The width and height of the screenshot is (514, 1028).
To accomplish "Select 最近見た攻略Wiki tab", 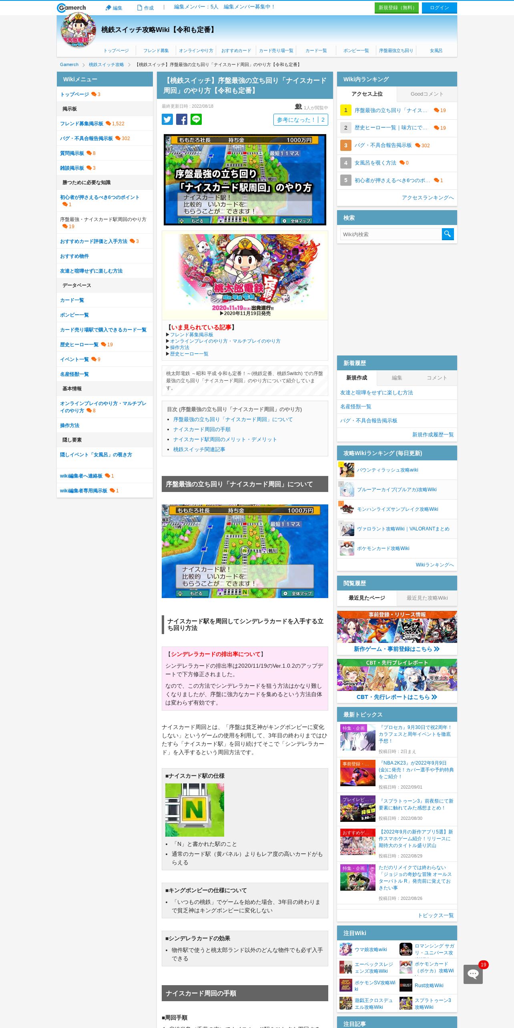I will click(427, 598).
